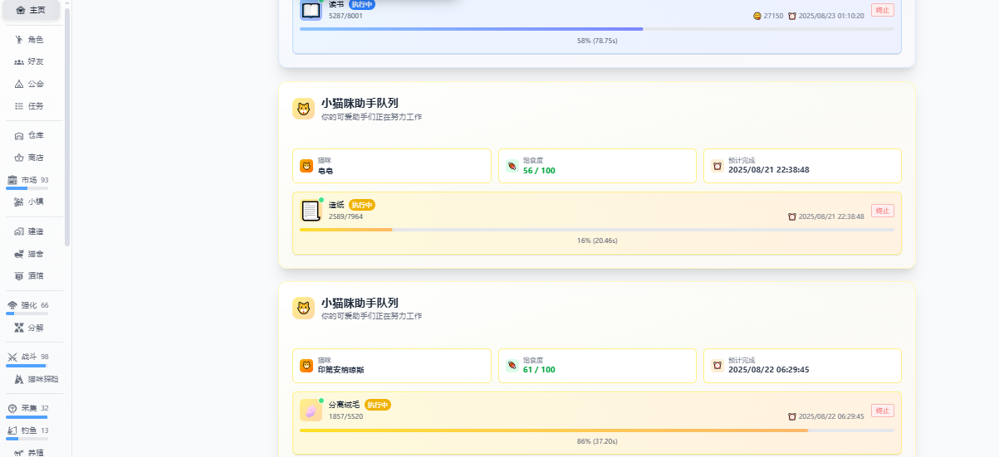Screen dimensions: 999x457
Task: Click the progress count 2589/7964
Action: [x=345, y=216]
